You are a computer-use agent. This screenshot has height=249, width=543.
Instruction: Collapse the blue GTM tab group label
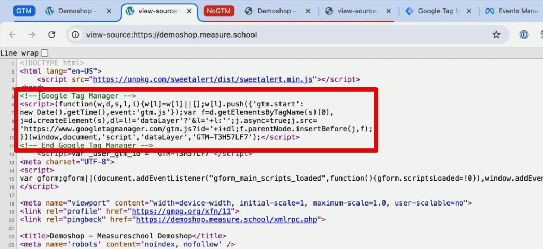point(24,11)
